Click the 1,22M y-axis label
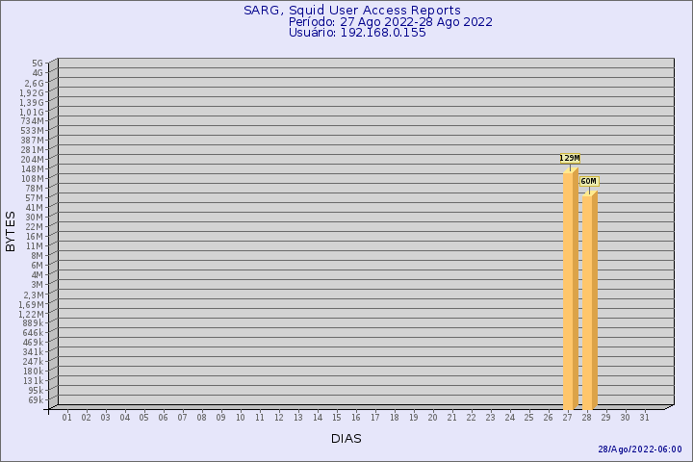693x462 pixels. coord(32,315)
